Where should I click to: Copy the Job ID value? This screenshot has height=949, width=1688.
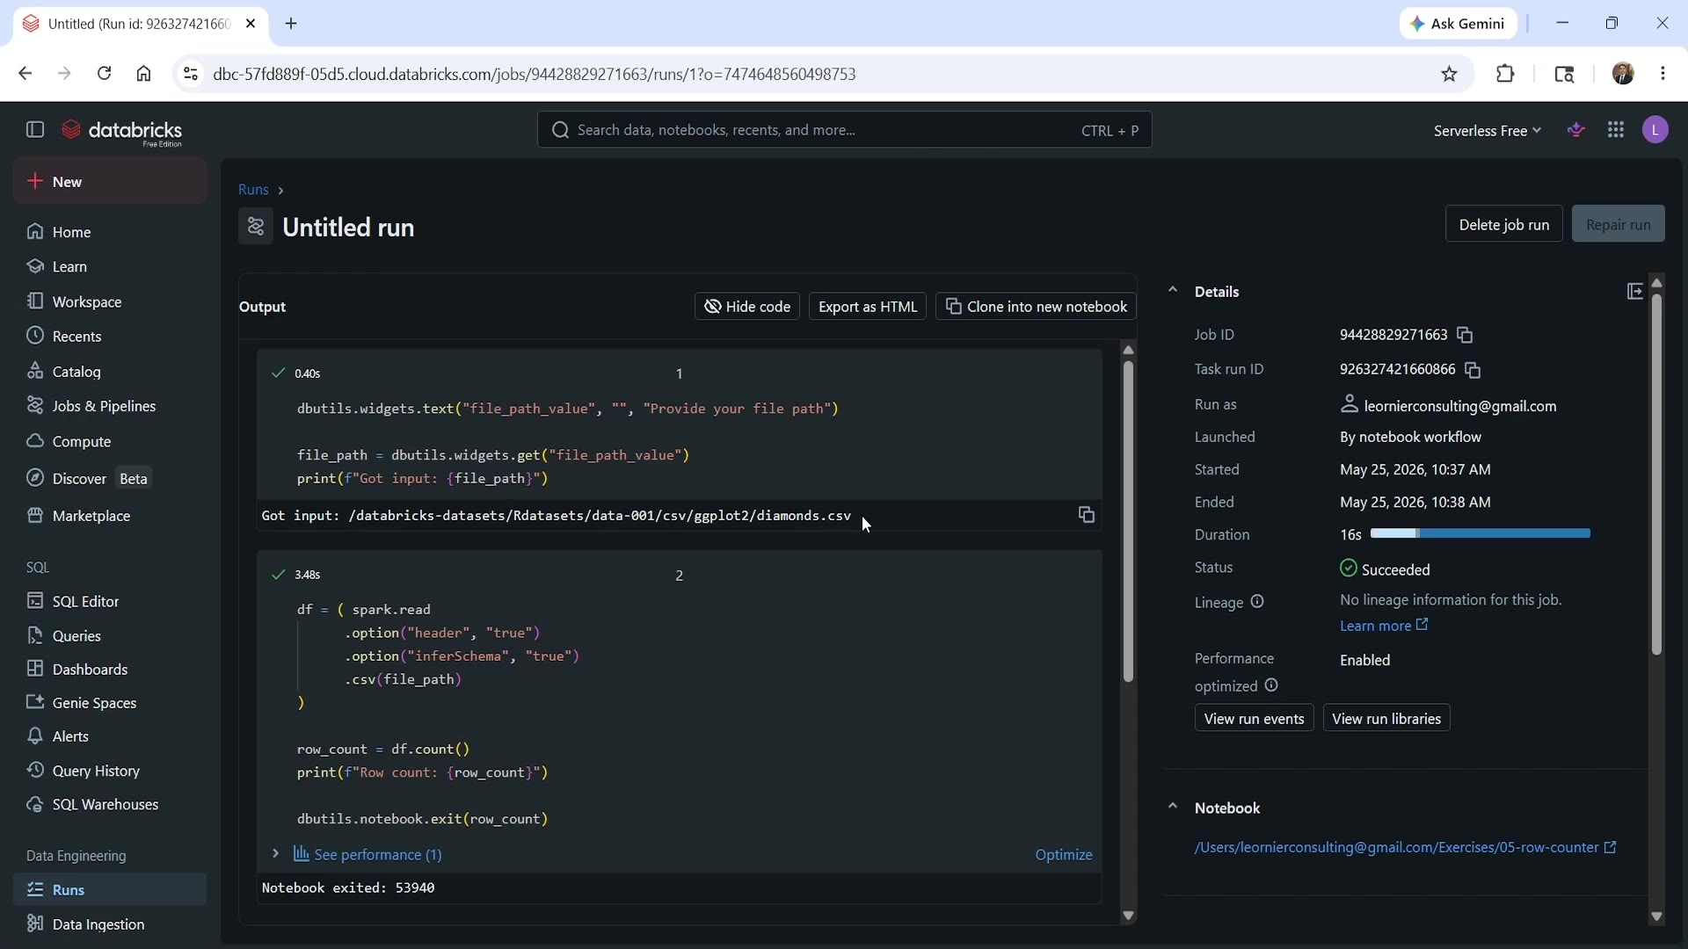(1465, 335)
